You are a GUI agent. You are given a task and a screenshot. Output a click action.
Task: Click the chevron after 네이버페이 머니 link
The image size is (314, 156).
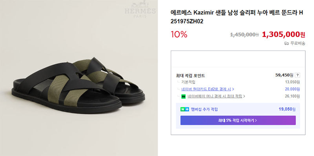[244, 96]
